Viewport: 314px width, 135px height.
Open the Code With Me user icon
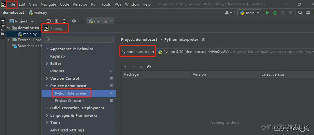[x=228, y=13]
